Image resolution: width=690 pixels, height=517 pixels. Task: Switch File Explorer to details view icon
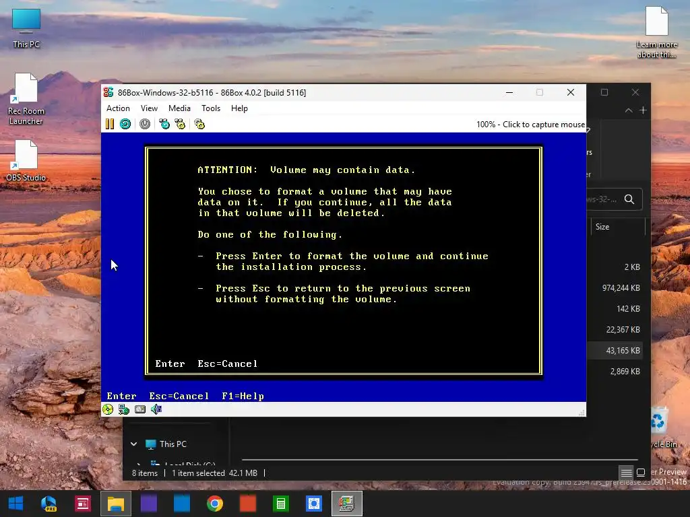(626, 473)
